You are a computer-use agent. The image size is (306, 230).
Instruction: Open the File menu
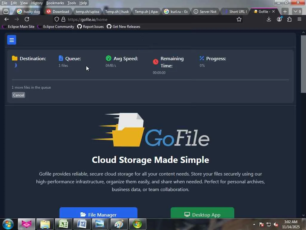point(4,3)
